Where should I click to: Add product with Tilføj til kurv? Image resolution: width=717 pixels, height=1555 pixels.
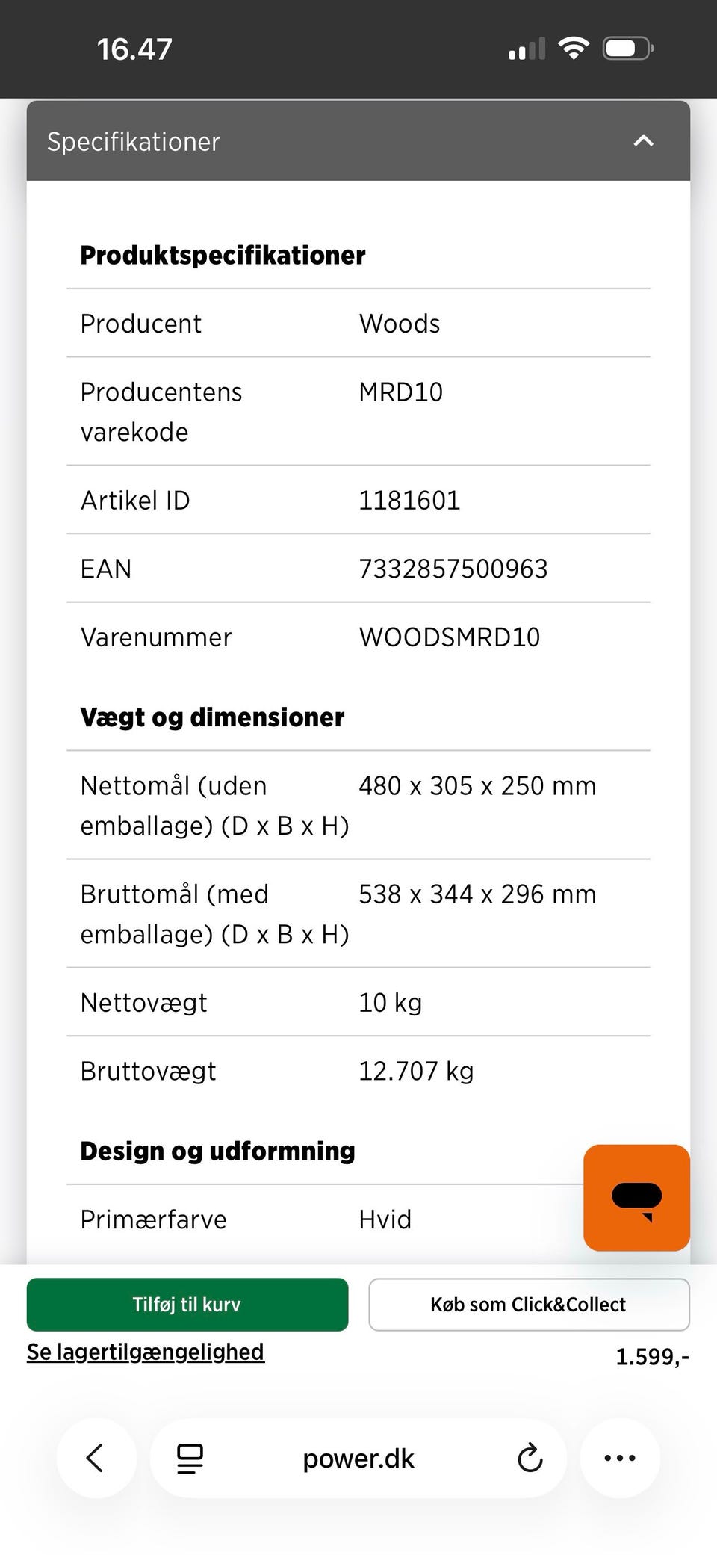pos(187,1304)
